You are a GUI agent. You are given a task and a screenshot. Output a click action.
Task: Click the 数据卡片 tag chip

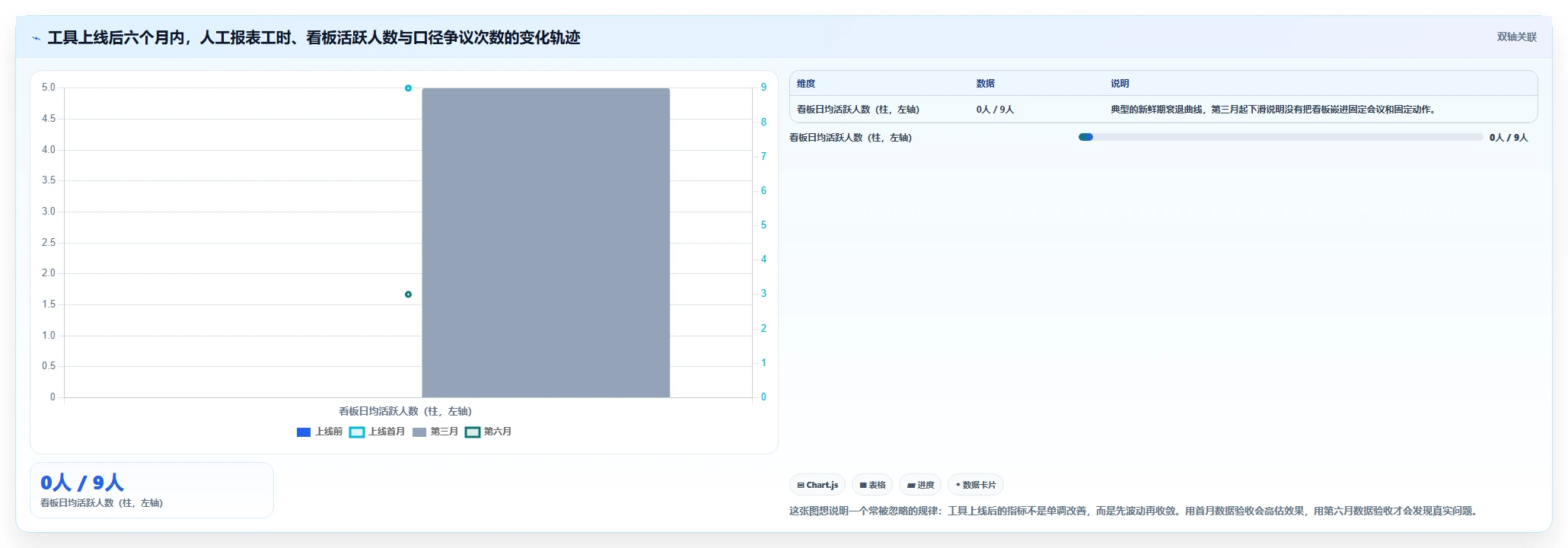tap(976, 485)
